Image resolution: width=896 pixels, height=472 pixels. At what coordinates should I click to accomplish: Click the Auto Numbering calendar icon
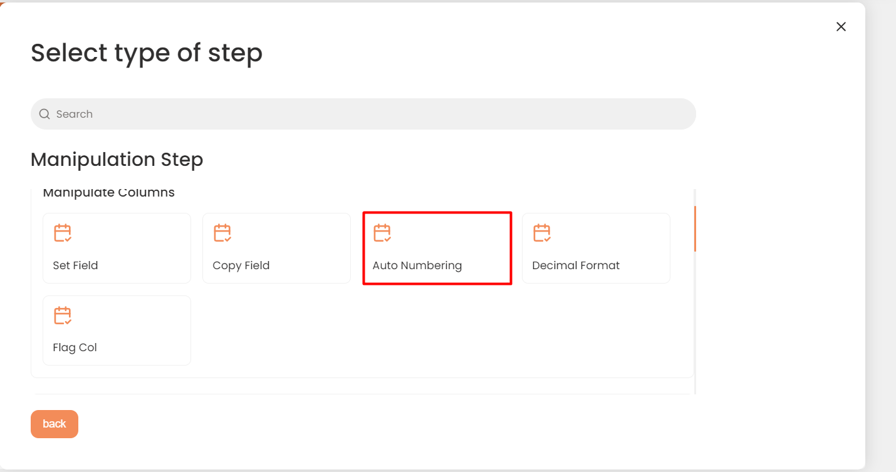point(382,233)
